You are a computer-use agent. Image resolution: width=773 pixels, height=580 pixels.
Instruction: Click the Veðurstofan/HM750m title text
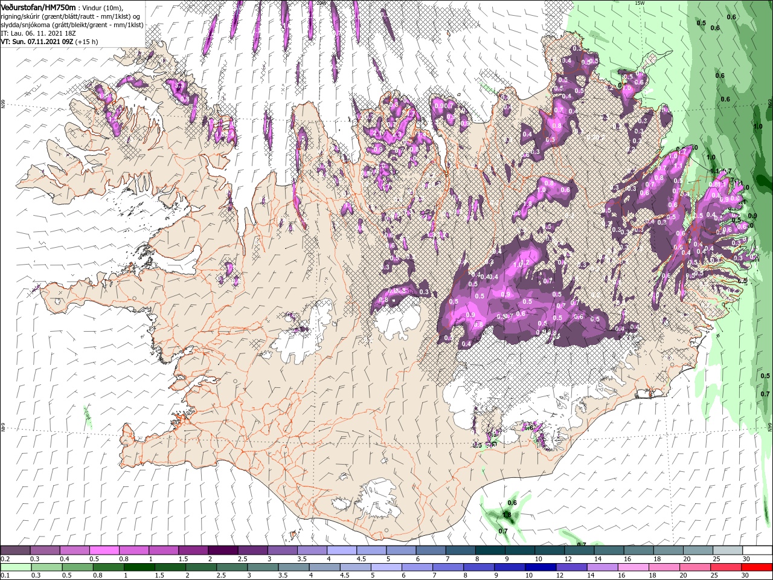(x=38, y=7)
